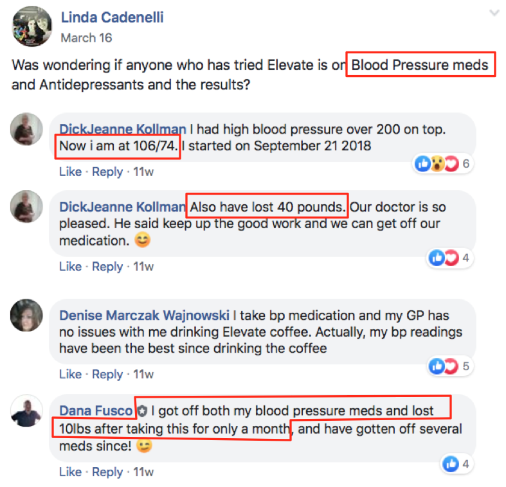Open the post options chevron at top right

pyautogui.click(x=494, y=13)
